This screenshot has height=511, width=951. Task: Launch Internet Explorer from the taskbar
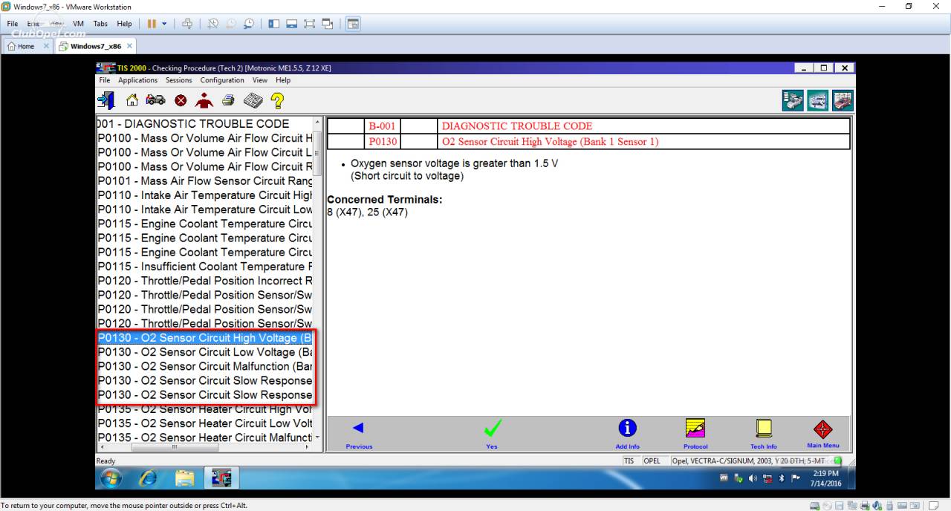pyautogui.click(x=148, y=479)
